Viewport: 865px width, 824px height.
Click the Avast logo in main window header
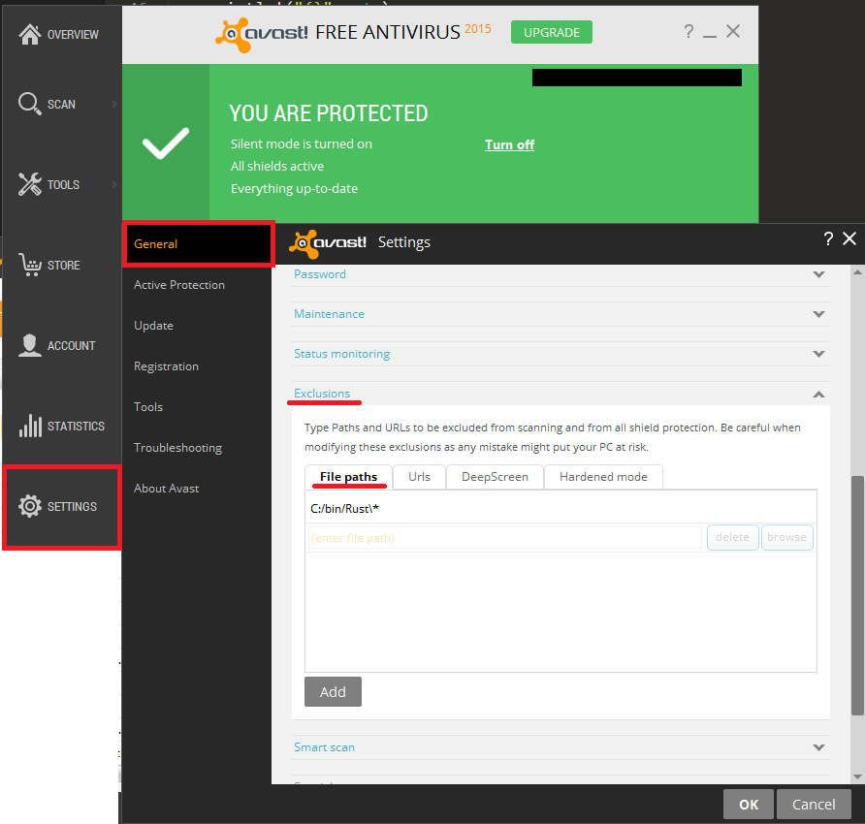[262, 34]
